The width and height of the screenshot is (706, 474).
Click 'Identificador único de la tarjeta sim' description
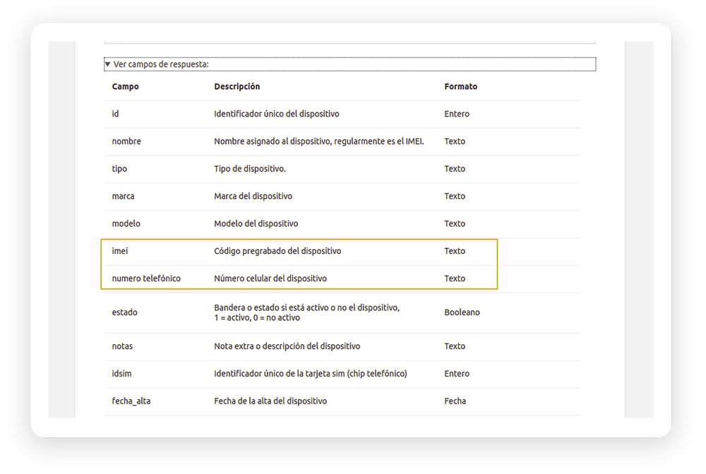310,374
